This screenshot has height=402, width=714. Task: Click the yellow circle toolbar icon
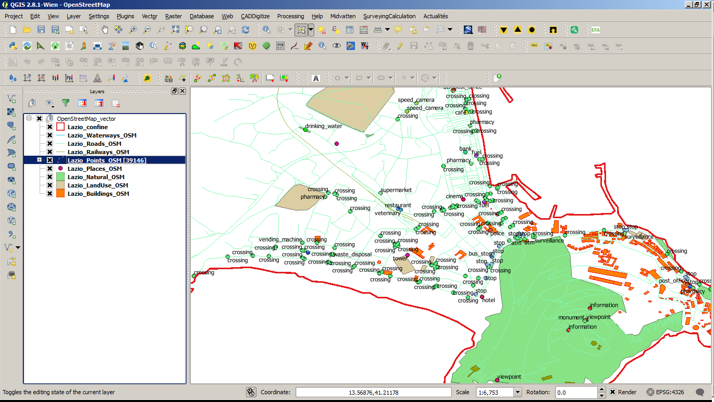(x=532, y=30)
